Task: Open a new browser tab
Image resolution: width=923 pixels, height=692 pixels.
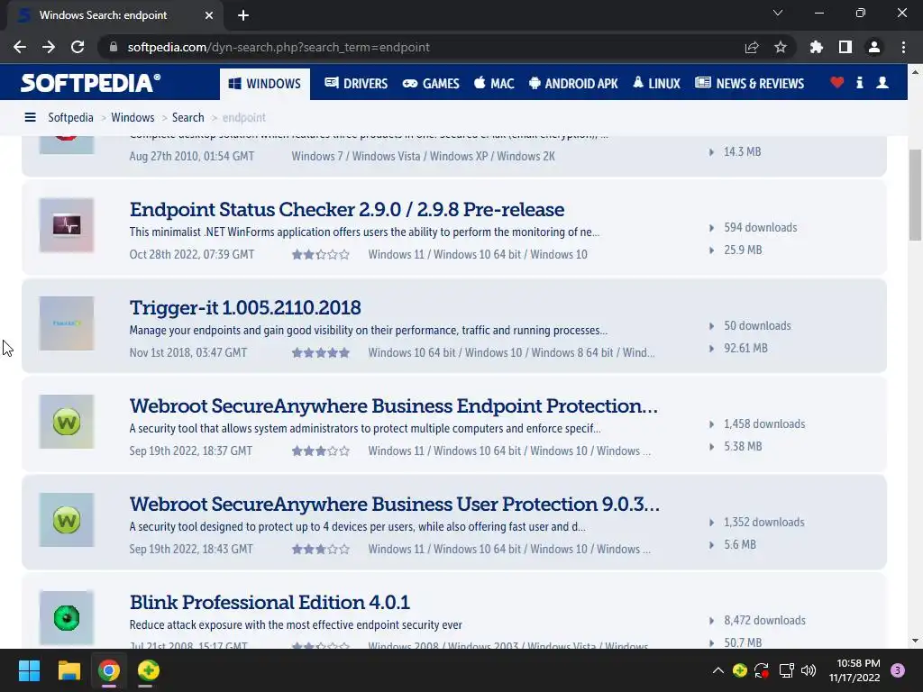Action: point(243,15)
